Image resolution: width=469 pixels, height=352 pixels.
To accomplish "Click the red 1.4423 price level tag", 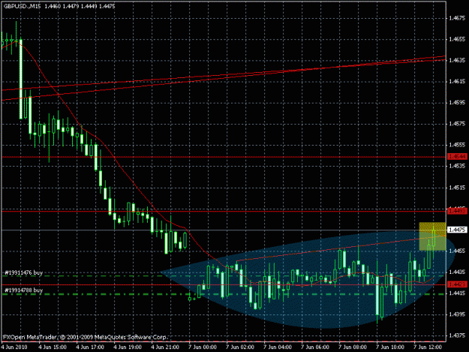I will coord(457,284).
